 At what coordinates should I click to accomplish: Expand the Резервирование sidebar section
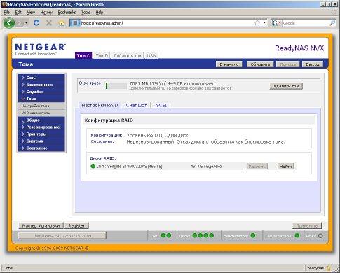pos(41,127)
